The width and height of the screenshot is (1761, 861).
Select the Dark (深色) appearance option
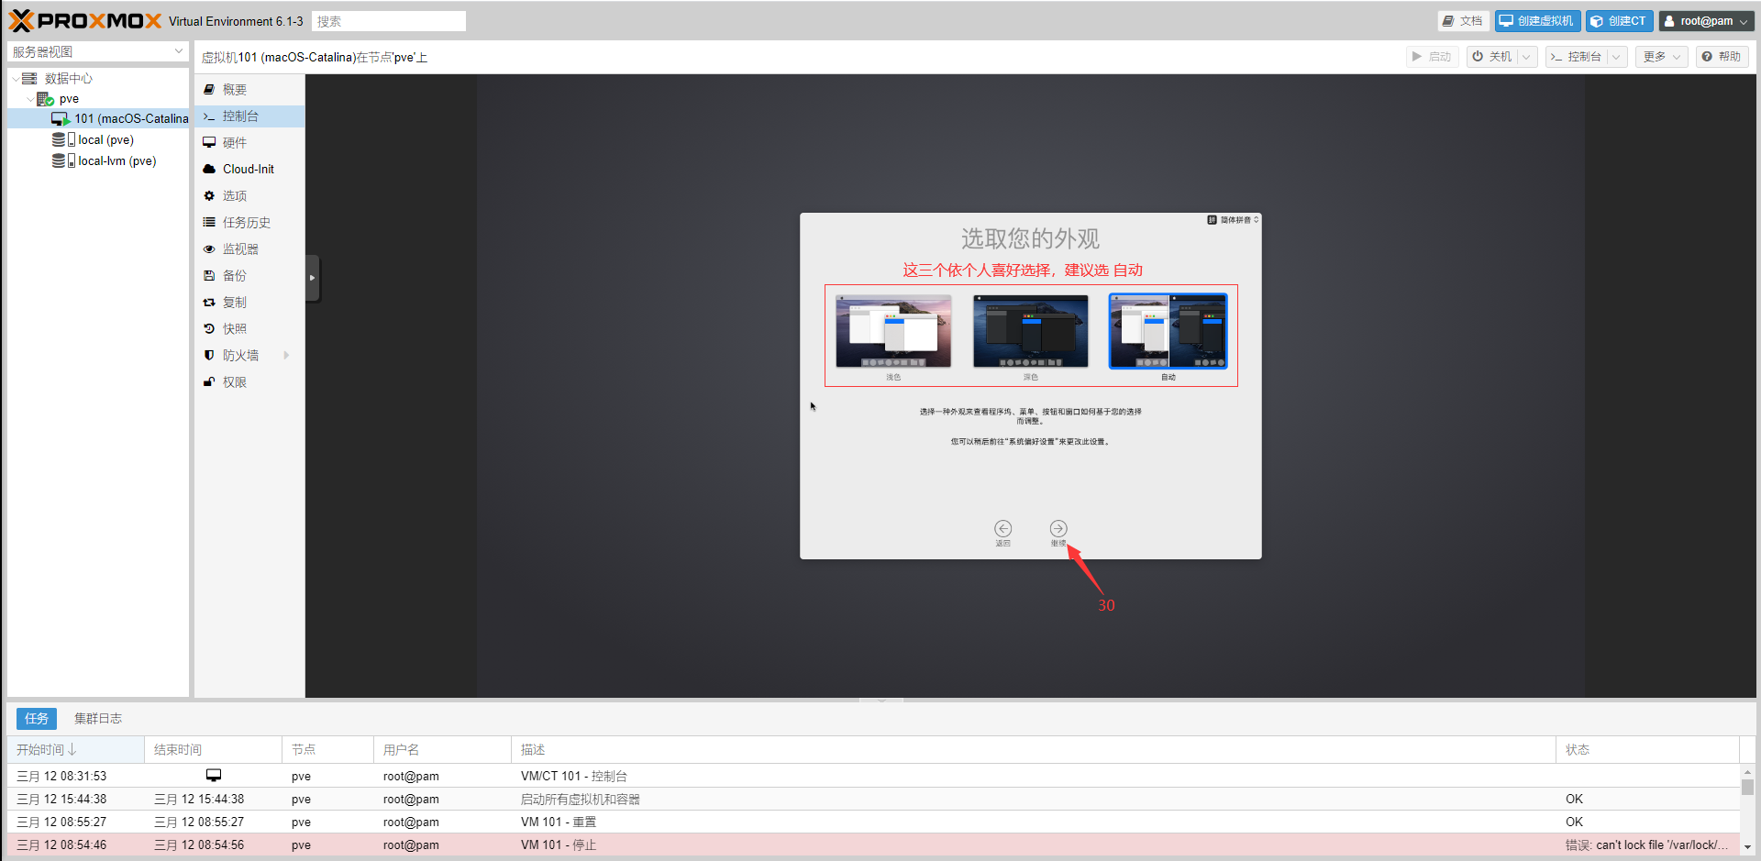(1031, 331)
